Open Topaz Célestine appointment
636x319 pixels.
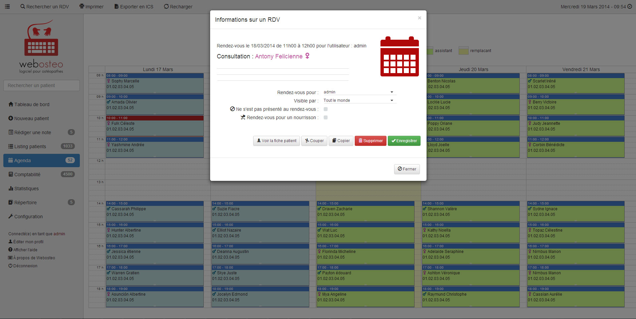pos(576,233)
